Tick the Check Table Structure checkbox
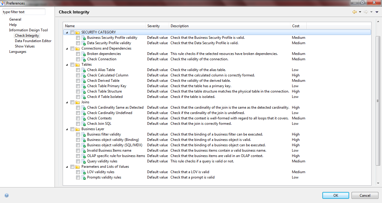The width and height of the screenshot is (382, 203). pyautogui.click(x=78, y=91)
